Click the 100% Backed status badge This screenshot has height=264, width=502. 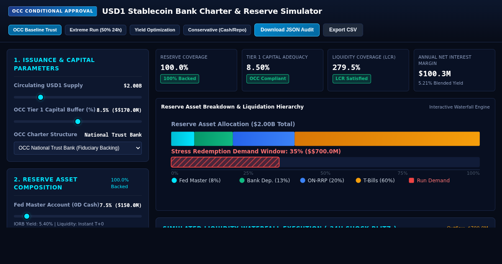click(x=180, y=79)
